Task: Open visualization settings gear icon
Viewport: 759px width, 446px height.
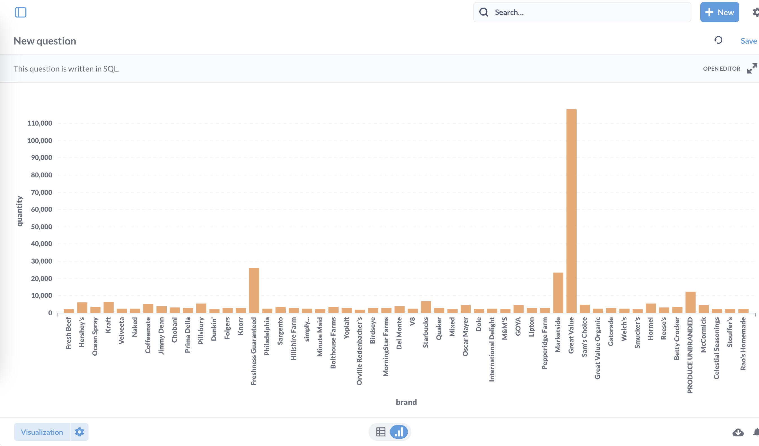Action: (x=80, y=432)
